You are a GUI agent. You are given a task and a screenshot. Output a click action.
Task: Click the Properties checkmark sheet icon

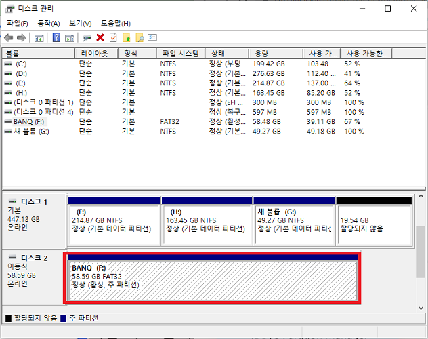113,38
